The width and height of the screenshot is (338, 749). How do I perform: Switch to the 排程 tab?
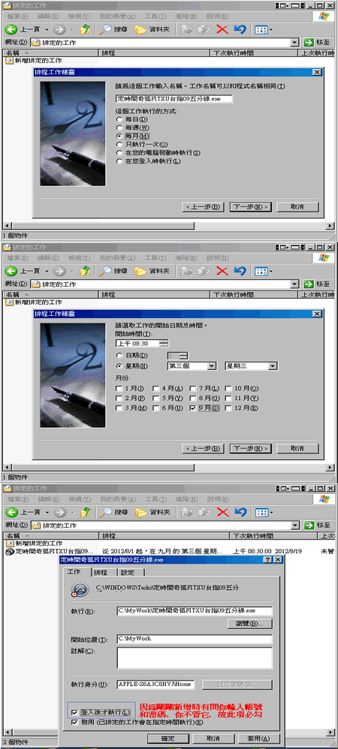coord(101,573)
